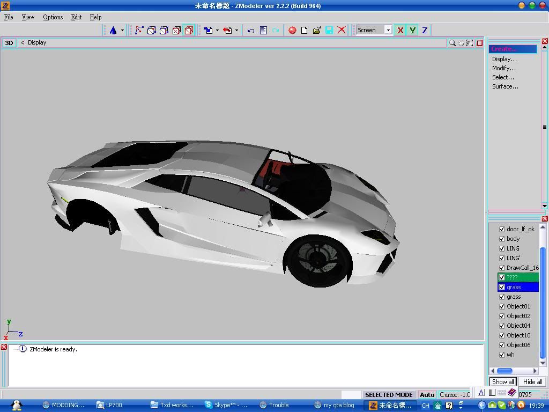Click the Undo arrow icon

coord(250,31)
